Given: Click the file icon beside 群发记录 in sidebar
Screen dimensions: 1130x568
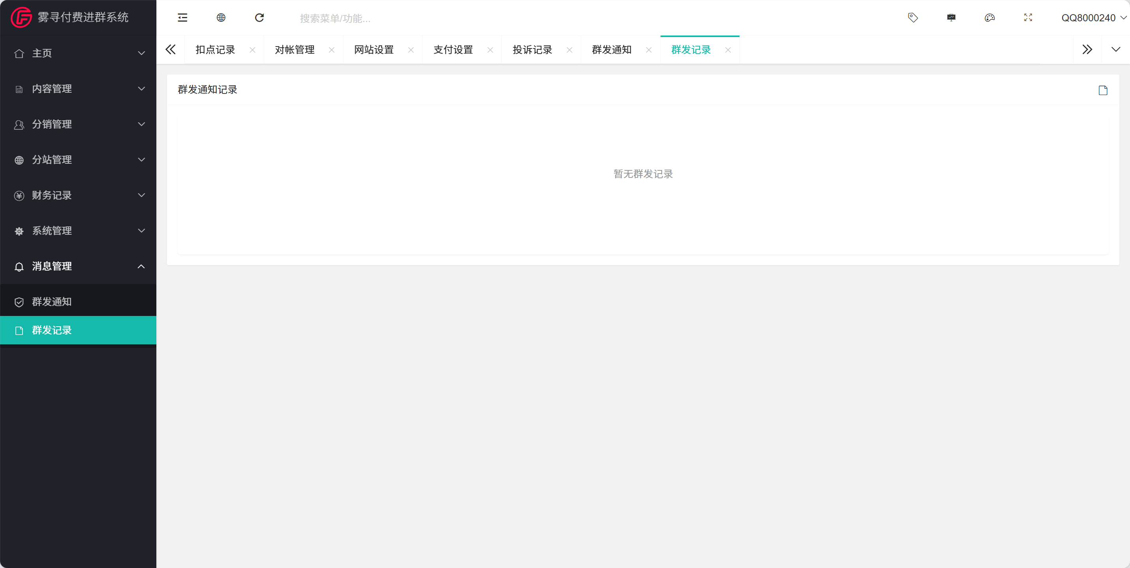Looking at the screenshot, I should coord(19,331).
